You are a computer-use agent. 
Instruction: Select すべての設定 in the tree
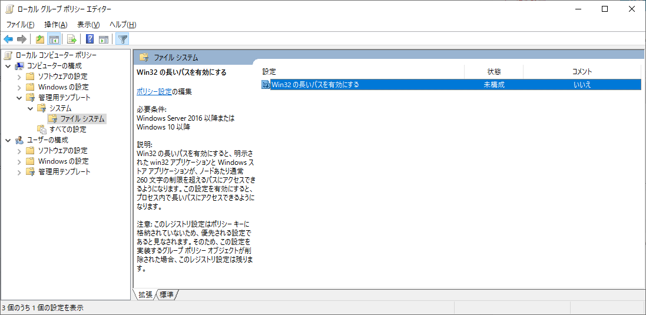point(67,130)
